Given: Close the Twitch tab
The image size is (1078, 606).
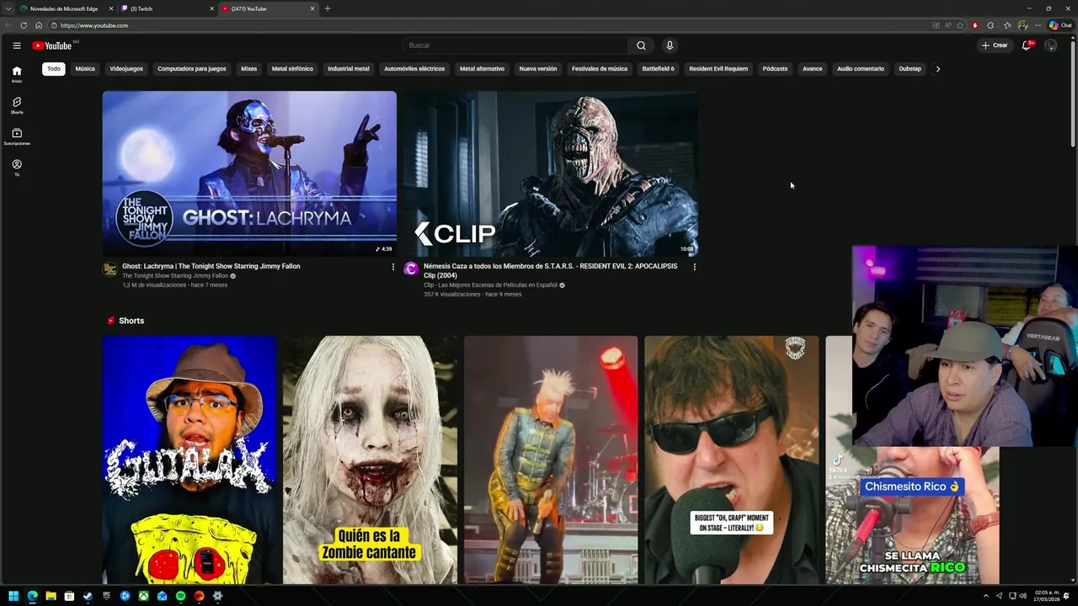Looking at the screenshot, I should point(211,8).
